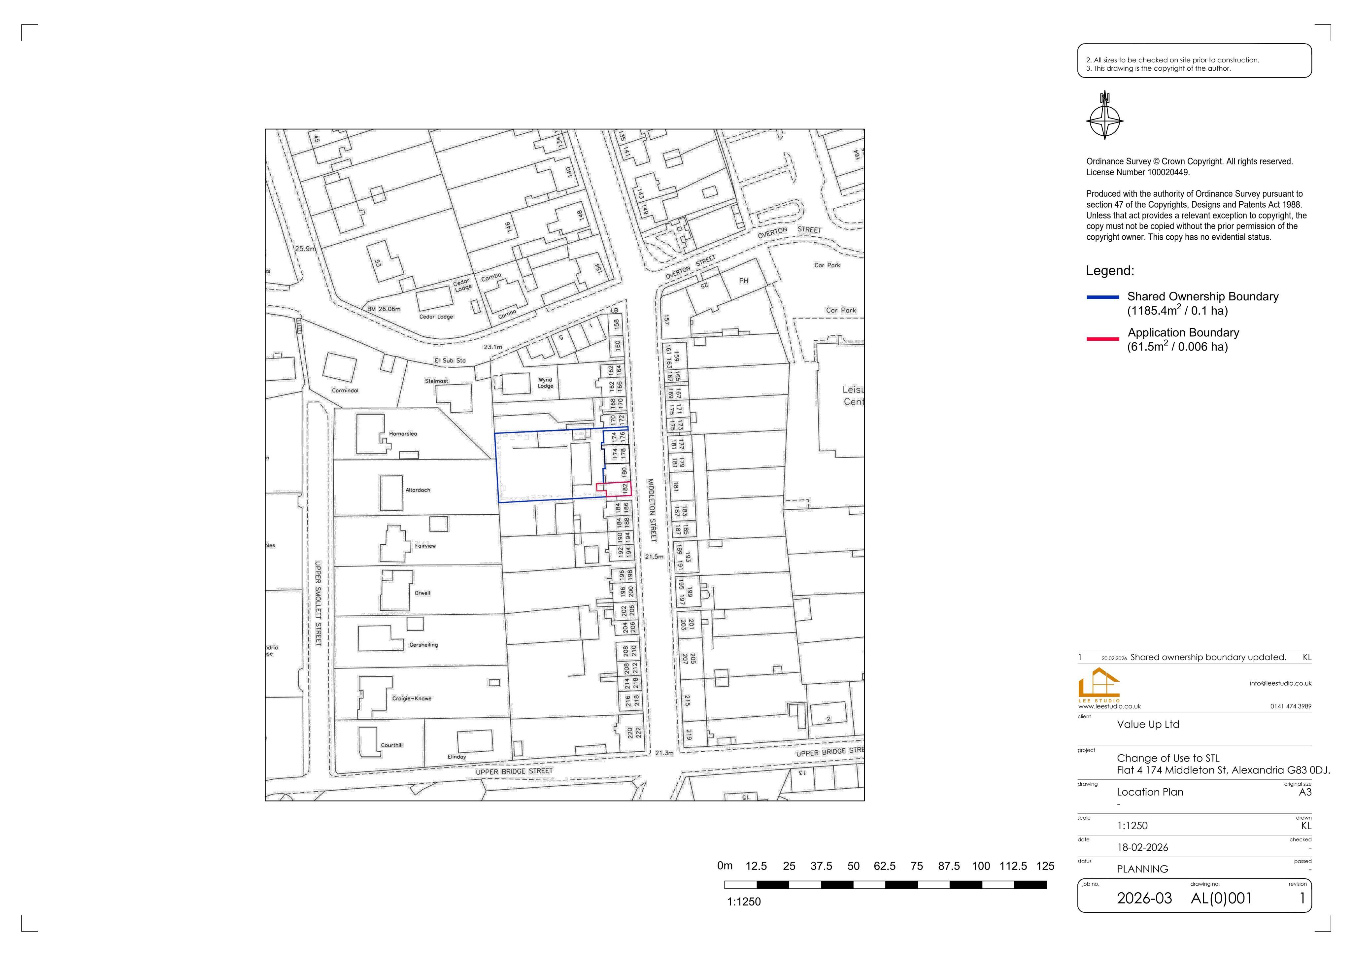Click the 'Hamarslea' property label
This screenshot has width=1352, height=956.
(x=403, y=434)
